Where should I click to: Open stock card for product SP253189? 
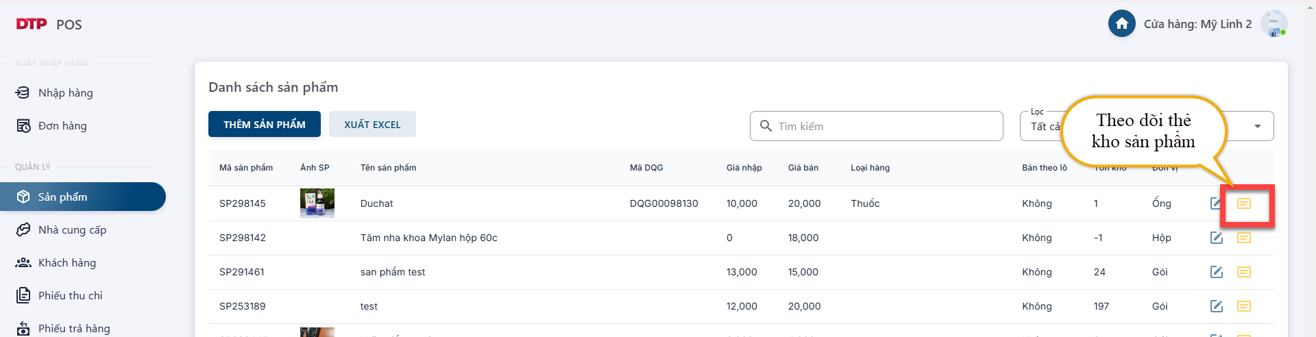[x=1243, y=306]
